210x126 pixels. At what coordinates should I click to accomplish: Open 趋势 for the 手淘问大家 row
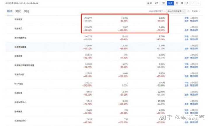pos(187,76)
